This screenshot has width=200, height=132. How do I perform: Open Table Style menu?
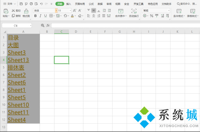(193, 13)
